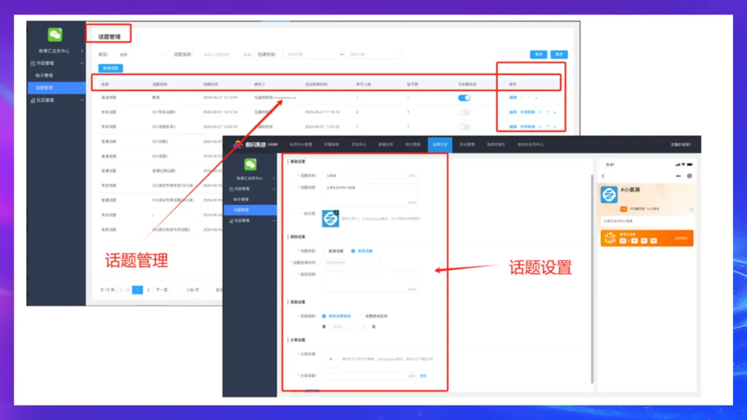Viewport: 747px width, 420px height.
Task: Switch to the 品牌社区 top navigation tab
Action: [x=439, y=144]
